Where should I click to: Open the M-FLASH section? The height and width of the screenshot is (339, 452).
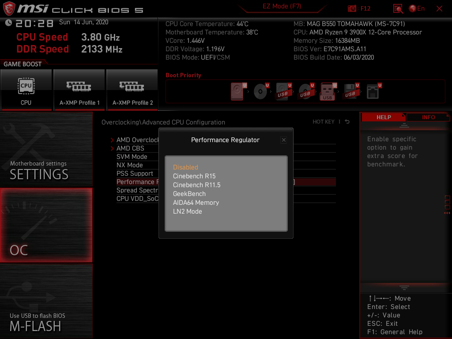point(46,301)
